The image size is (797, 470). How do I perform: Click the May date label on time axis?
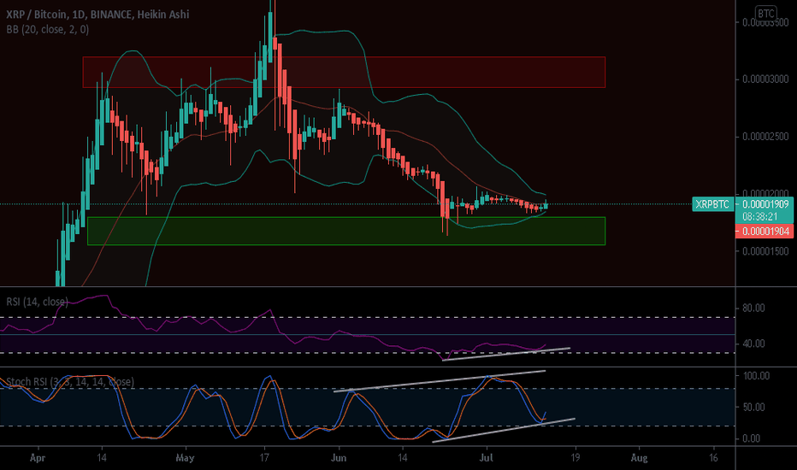pyautogui.click(x=185, y=458)
